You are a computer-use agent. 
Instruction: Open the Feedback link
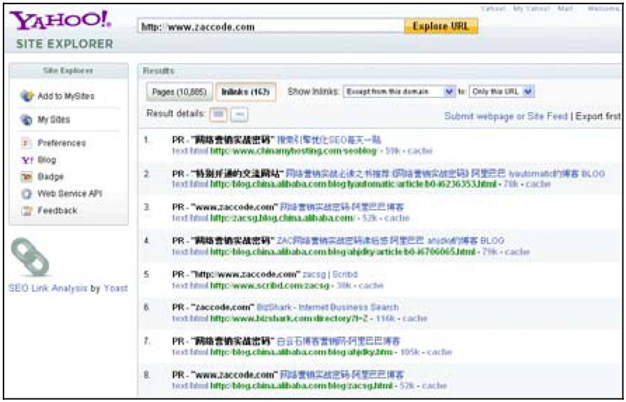point(57,211)
